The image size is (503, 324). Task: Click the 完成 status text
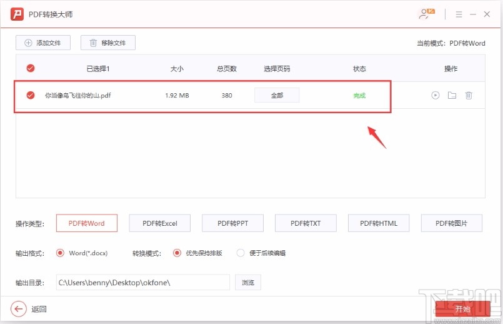click(x=359, y=95)
